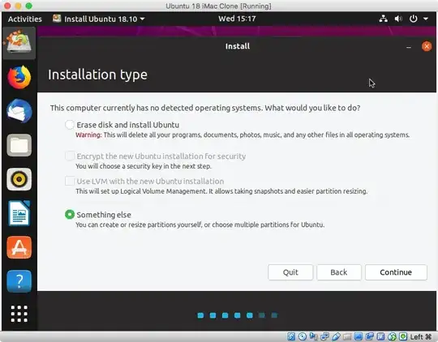
Task: Open Ubuntu Software store icon
Action: [x=19, y=247]
